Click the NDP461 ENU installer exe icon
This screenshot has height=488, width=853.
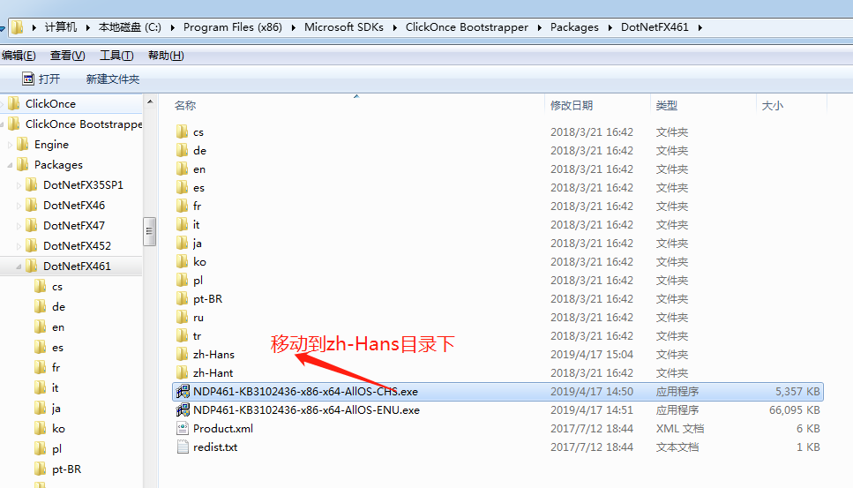(183, 410)
